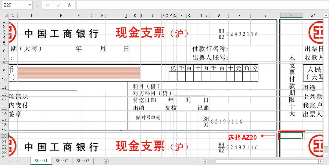Open the Insert Function fx icon
The width and height of the screenshot is (329, 165).
[x=70, y=5]
